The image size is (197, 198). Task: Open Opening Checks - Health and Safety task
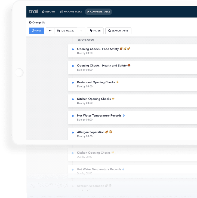click(133, 68)
